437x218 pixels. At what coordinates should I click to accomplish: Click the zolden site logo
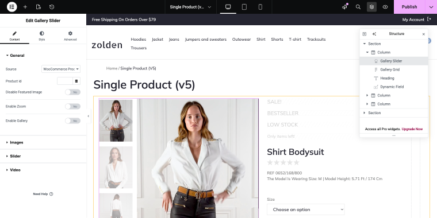point(107,45)
